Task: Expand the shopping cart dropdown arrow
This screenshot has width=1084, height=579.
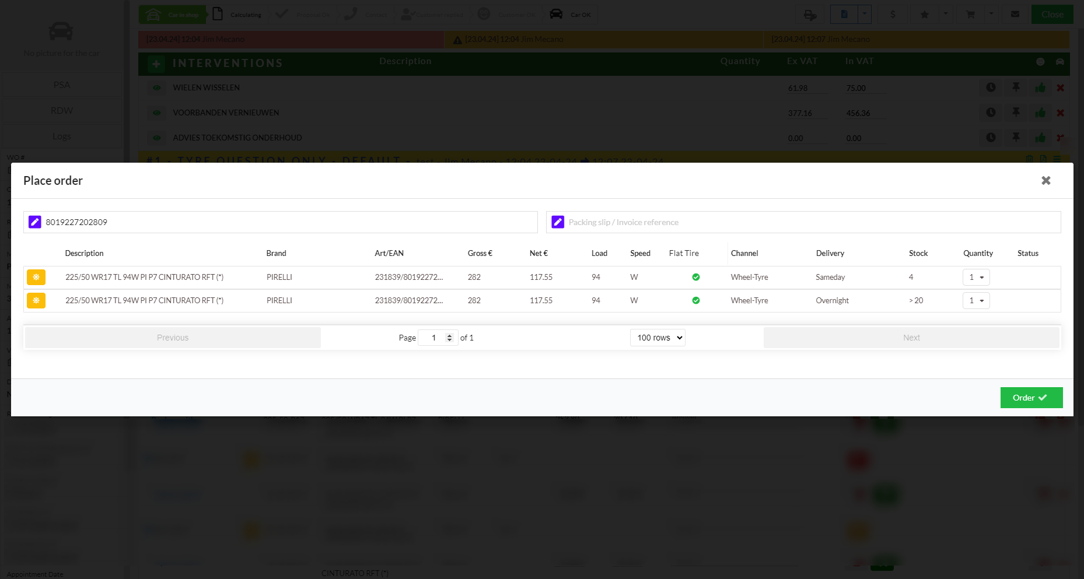Action: (x=991, y=15)
